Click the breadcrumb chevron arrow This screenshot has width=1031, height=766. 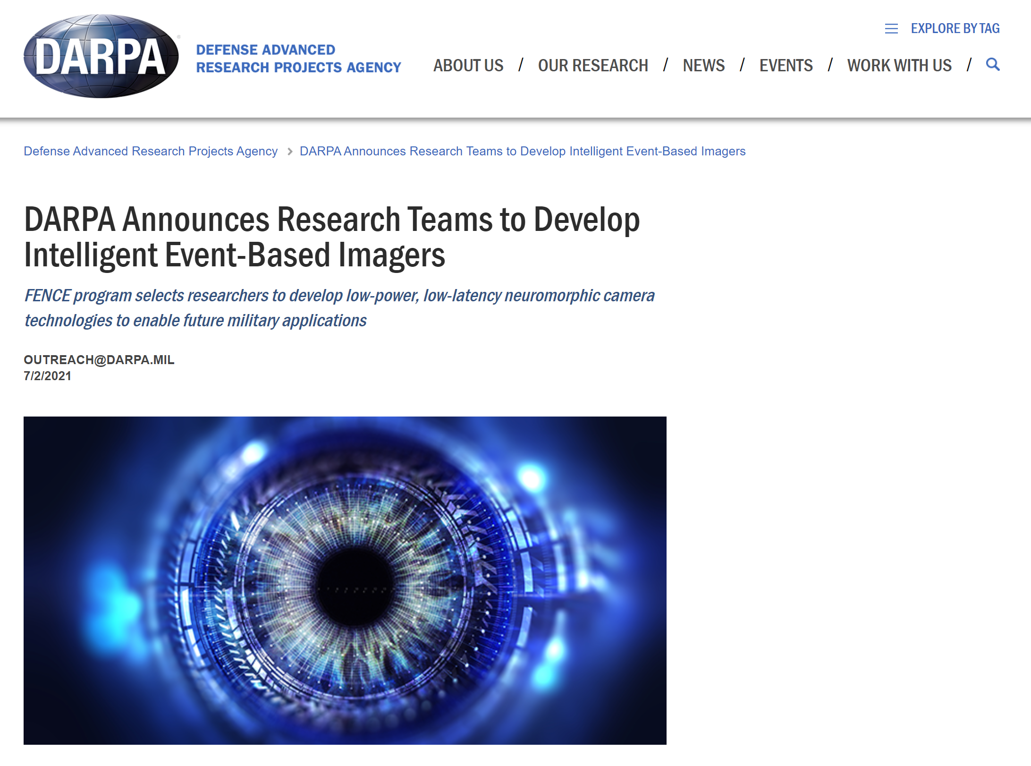[x=290, y=152]
